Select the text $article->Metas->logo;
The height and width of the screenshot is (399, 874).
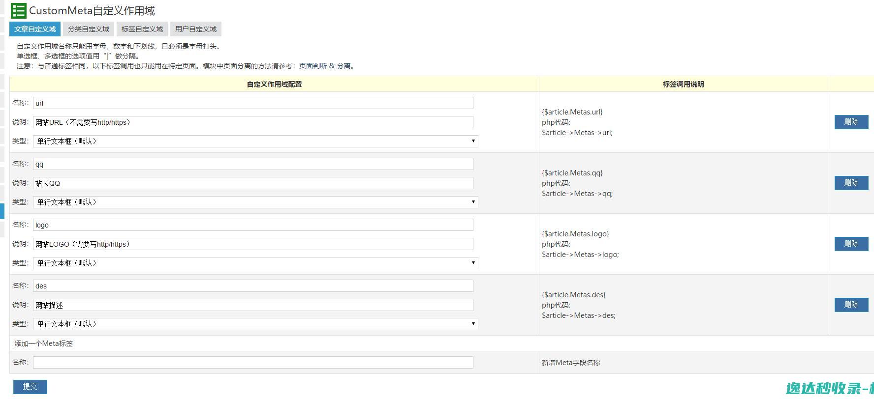580,255
